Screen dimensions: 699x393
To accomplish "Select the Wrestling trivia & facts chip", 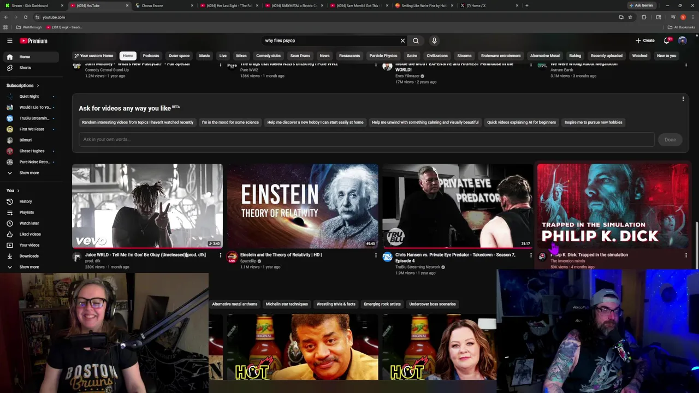I will pyautogui.click(x=336, y=304).
